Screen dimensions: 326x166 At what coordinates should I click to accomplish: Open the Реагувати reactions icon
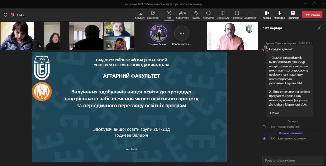[208, 13]
